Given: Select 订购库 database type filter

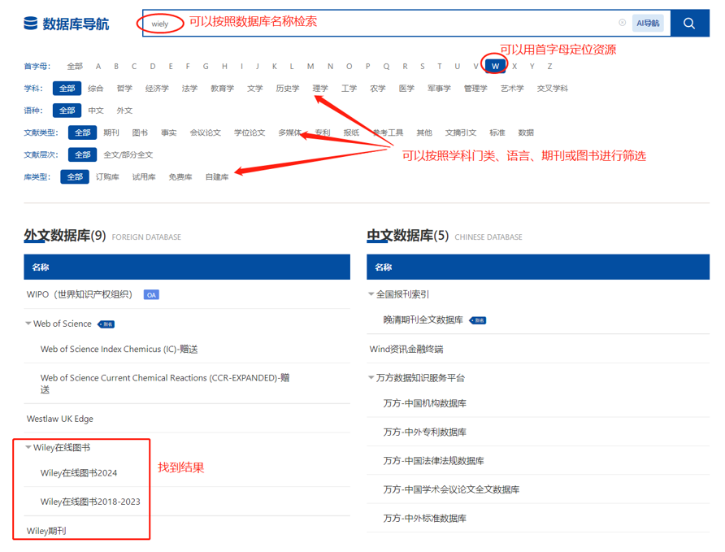Looking at the screenshot, I should tap(107, 176).
